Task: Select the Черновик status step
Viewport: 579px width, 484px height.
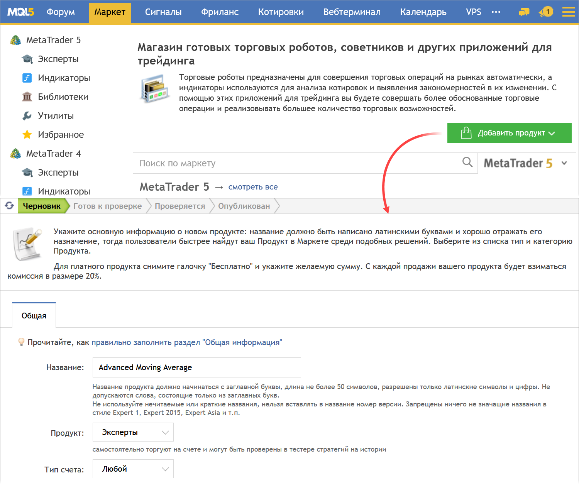Action: [42, 206]
